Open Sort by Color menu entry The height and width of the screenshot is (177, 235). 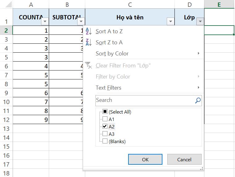click(x=143, y=54)
